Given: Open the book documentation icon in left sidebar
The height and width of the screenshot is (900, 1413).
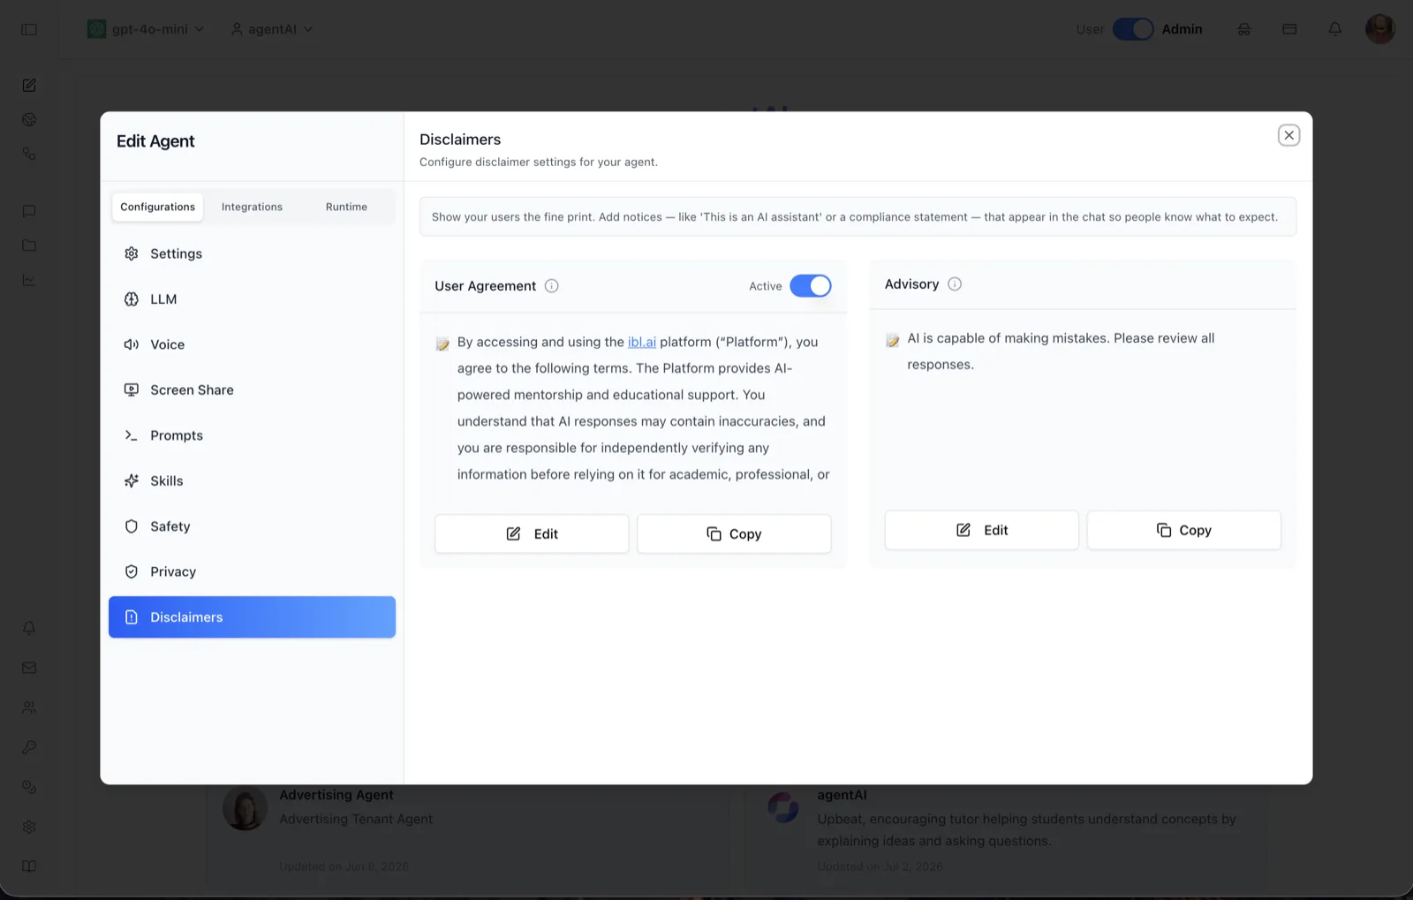Looking at the screenshot, I should click(29, 866).
